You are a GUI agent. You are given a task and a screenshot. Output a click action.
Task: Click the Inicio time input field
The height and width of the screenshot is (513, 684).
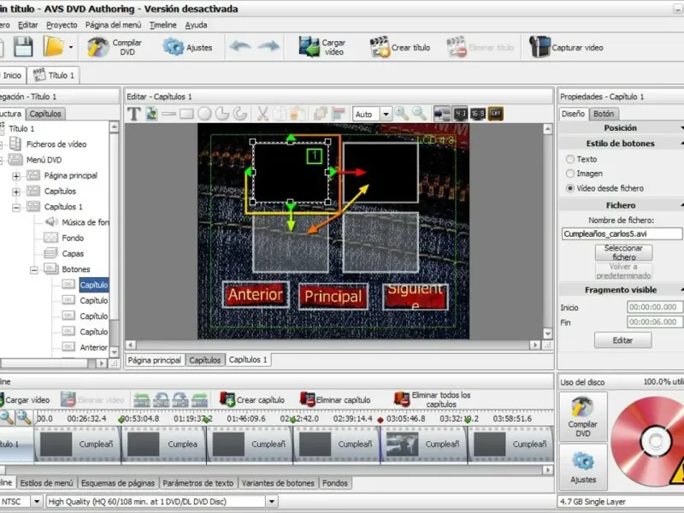point(654,307)
